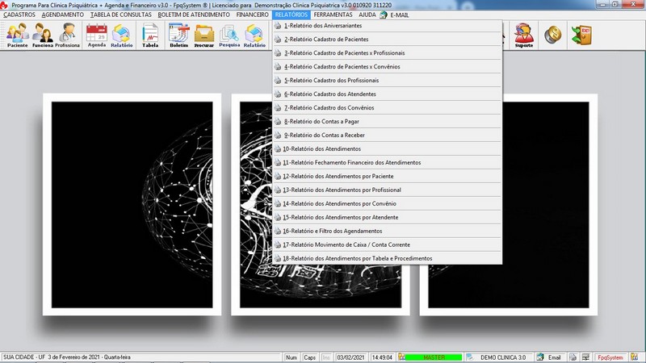This screenshot has width=646, height=363.
Task: Open the Relatório icon next to Pesquisa
Action: [254, 35]
